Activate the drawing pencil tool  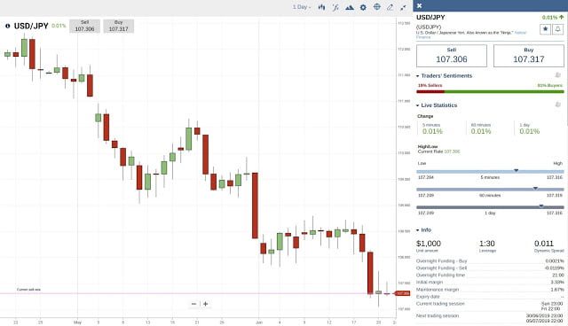[390, 7]
